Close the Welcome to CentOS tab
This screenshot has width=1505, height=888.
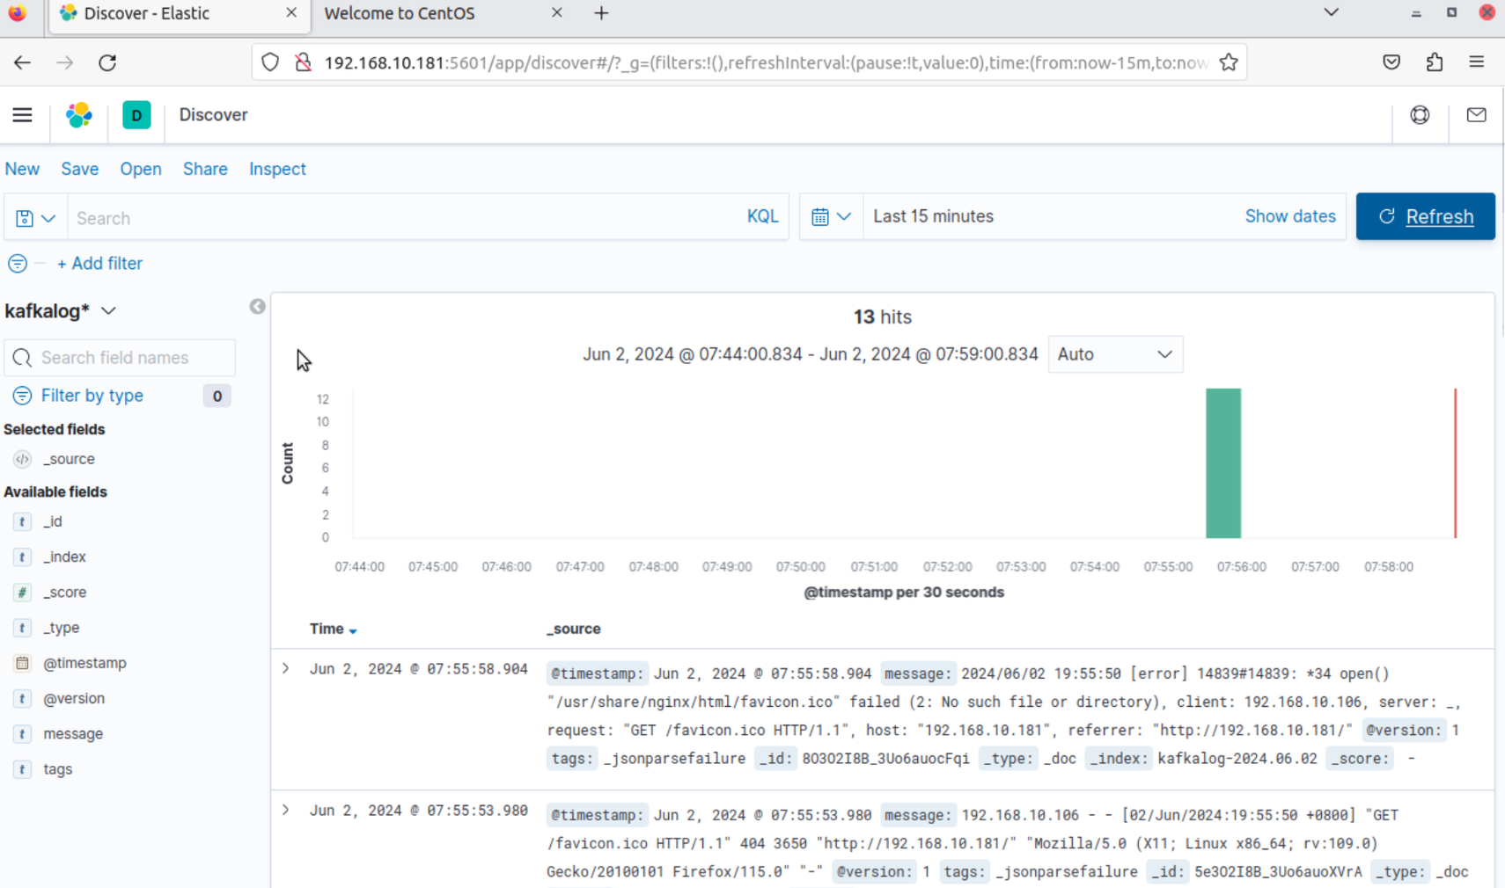pyautogui.click(x=556, y=13)
